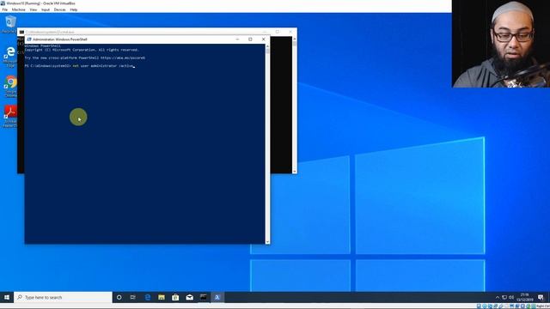Click the PowerShell taskbar button

(217, 297)
